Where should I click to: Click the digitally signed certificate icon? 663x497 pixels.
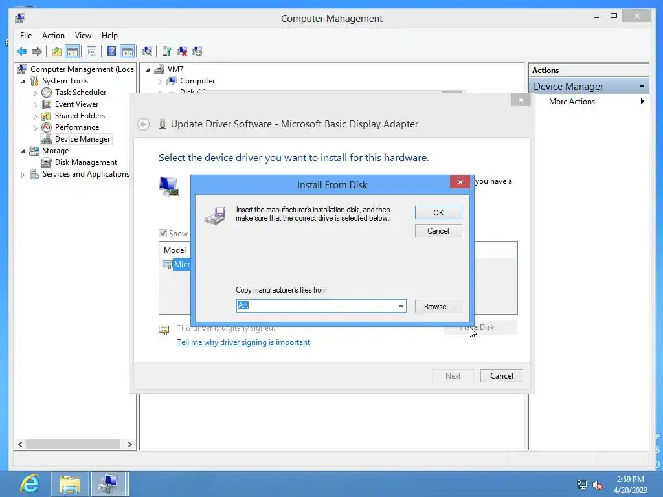coord(164,329)
